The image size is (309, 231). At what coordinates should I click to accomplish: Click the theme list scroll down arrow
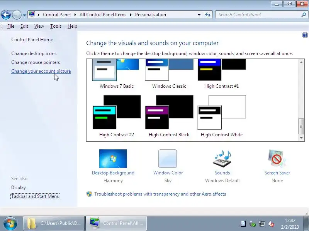click(x=301, y=138)
